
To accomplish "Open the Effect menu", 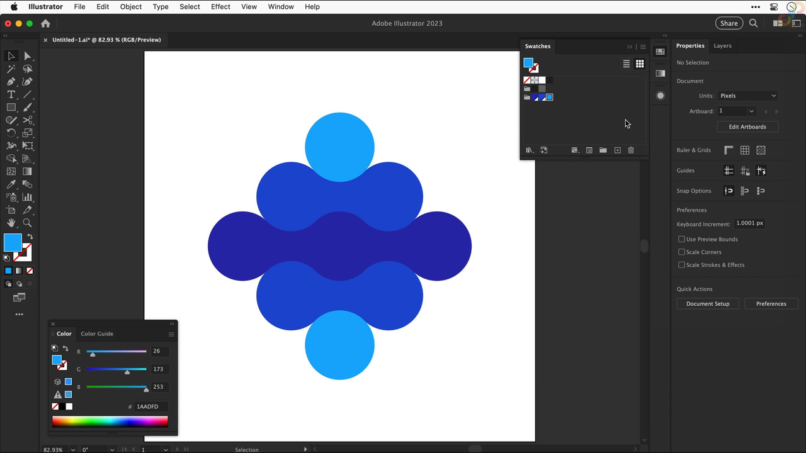I will [x=220, y=6].
